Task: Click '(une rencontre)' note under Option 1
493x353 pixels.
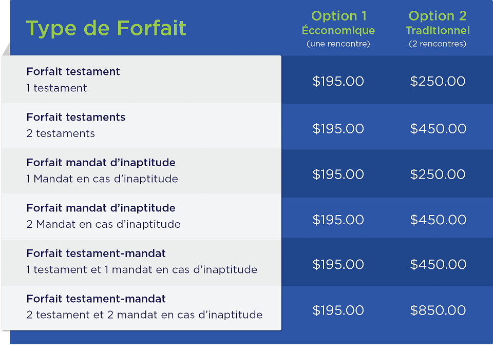Action: tap(338, 44)
